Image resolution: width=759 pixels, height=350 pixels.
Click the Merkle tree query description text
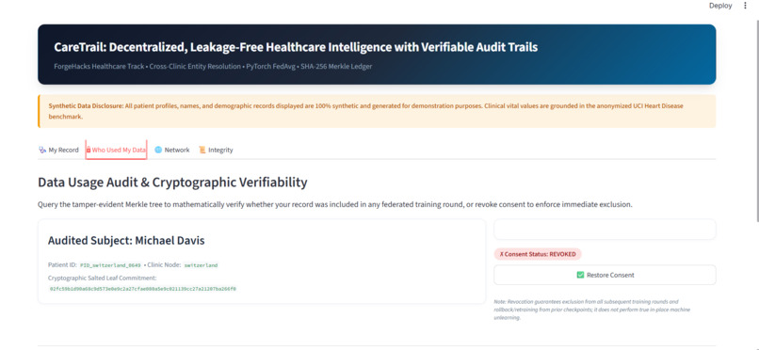[x=335, y=204]
